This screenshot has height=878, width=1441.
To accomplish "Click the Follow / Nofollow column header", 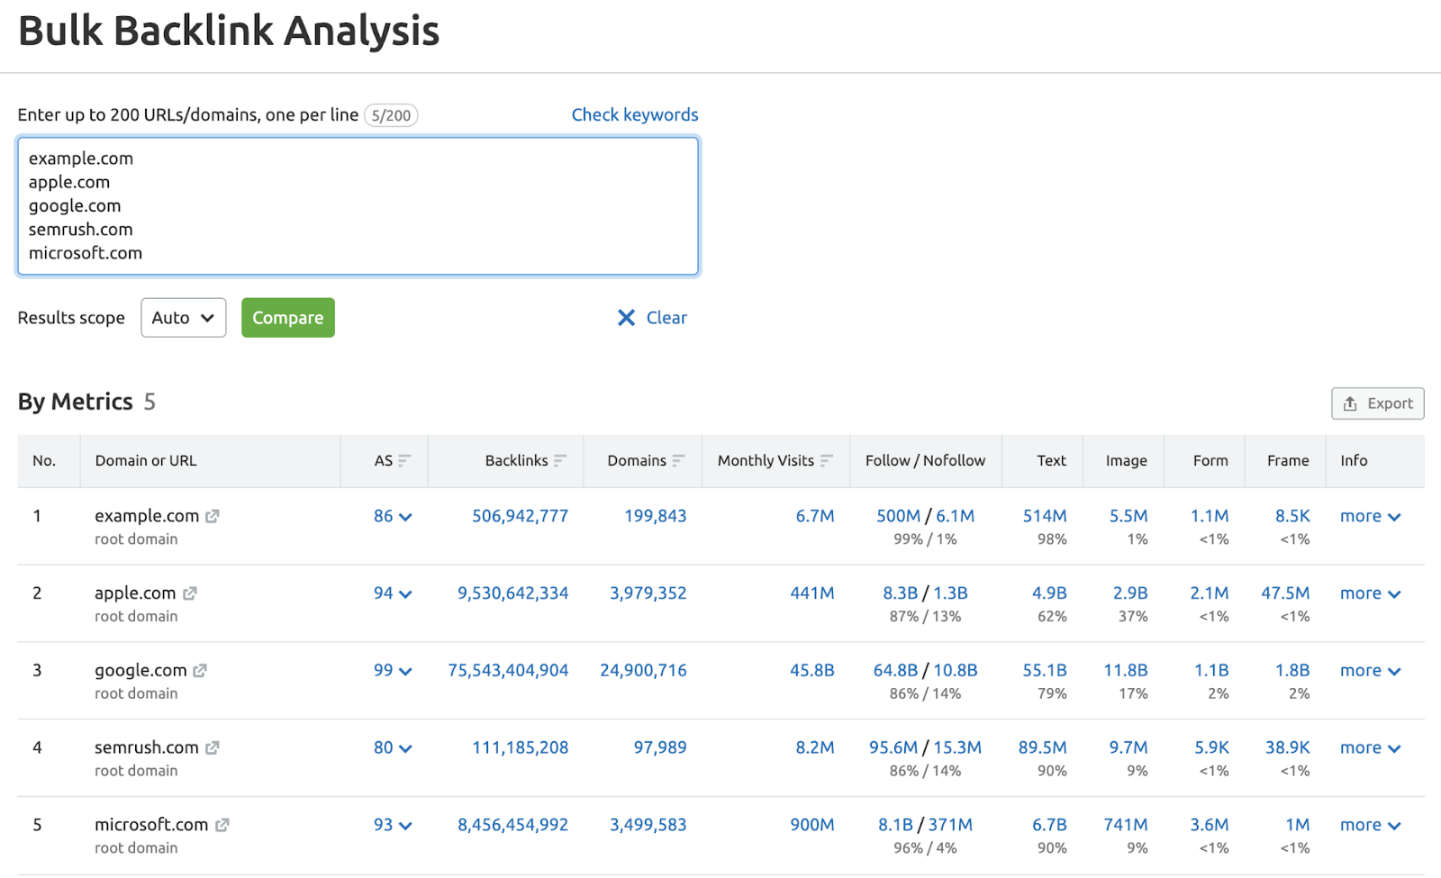I will coord(925,460).
